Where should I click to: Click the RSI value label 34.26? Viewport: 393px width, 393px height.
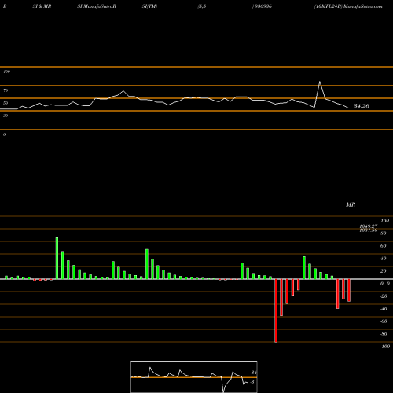pyautogui.click(x=362, y=106)
